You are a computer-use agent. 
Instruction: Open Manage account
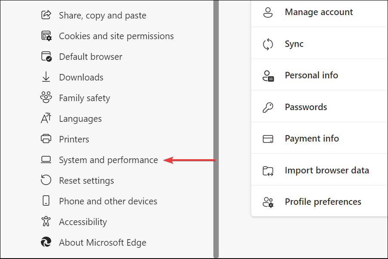tap(319, 12)
